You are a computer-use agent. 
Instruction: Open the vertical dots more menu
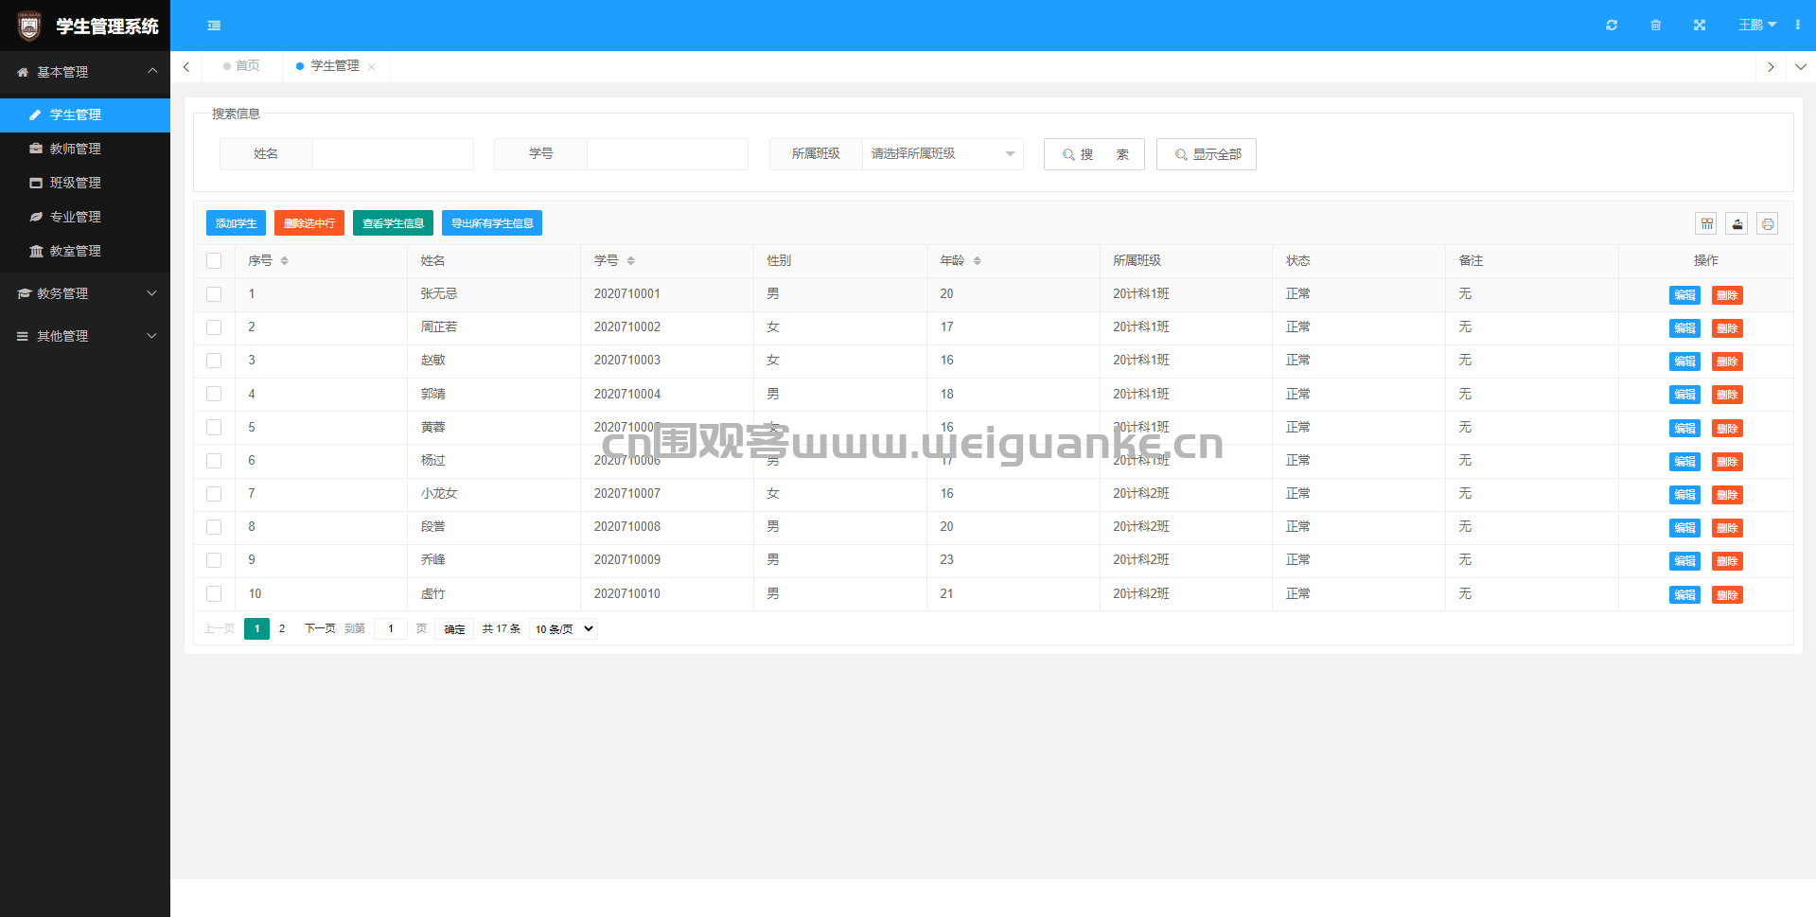point(1797,25)
